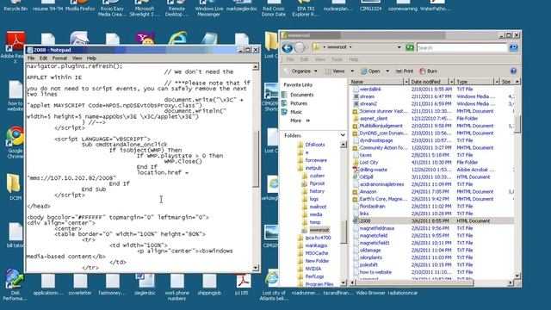Select ftproot folder in tree
551x310 pixels.
pos(313,183)
